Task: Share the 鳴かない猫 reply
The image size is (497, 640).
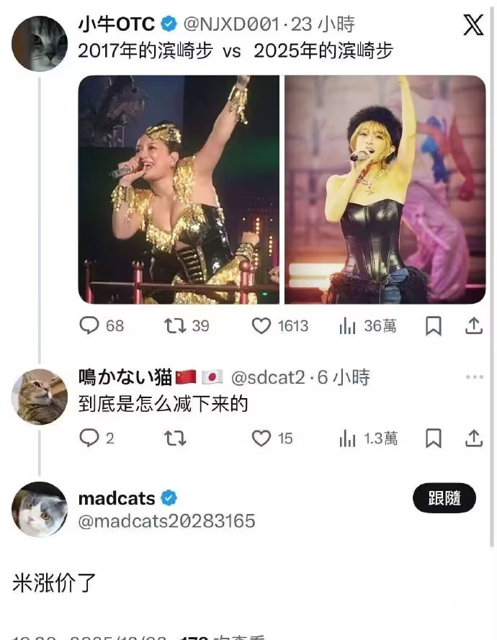Action: 474,438
